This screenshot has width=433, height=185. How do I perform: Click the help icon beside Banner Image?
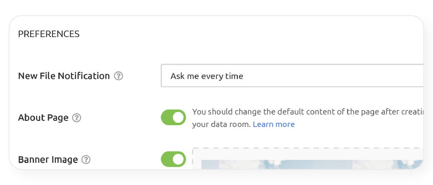click(x=86, y=160)
